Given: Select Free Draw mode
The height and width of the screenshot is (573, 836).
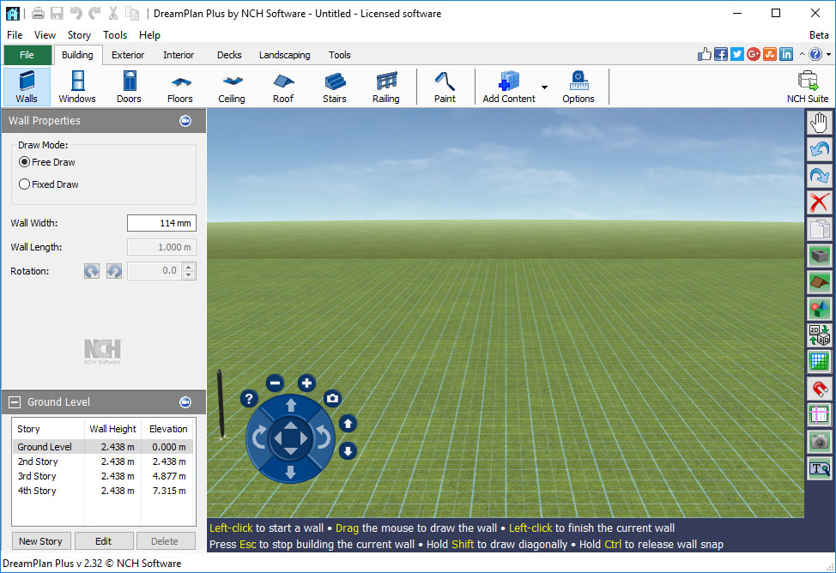Looking at the screenshot, I should [47, 162].
